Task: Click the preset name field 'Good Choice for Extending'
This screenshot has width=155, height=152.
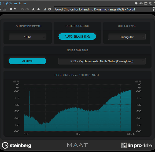Action: tap(103, 9)
